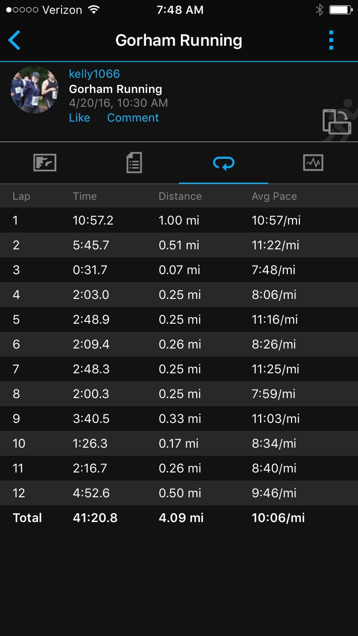Screen dimensions: 358x636
Task: Switch to the map overview tab
Action: (45, 163)
